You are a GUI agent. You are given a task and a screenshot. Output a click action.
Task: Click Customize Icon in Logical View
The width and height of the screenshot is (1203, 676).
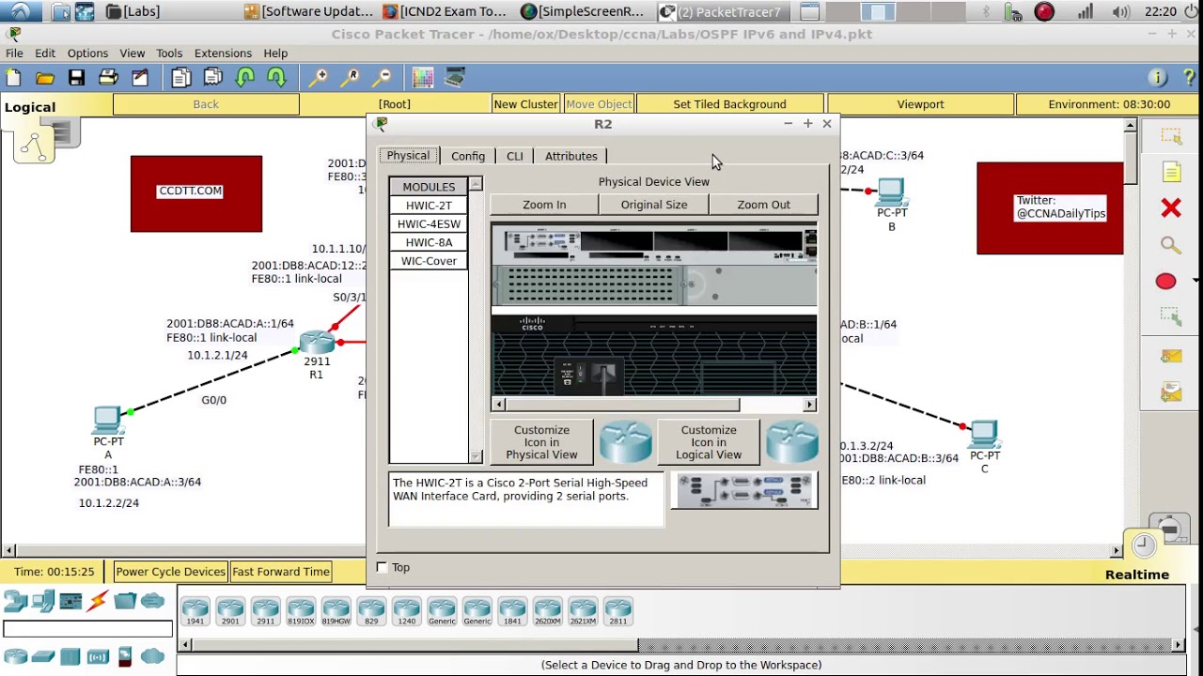click(x=709, y=442)
